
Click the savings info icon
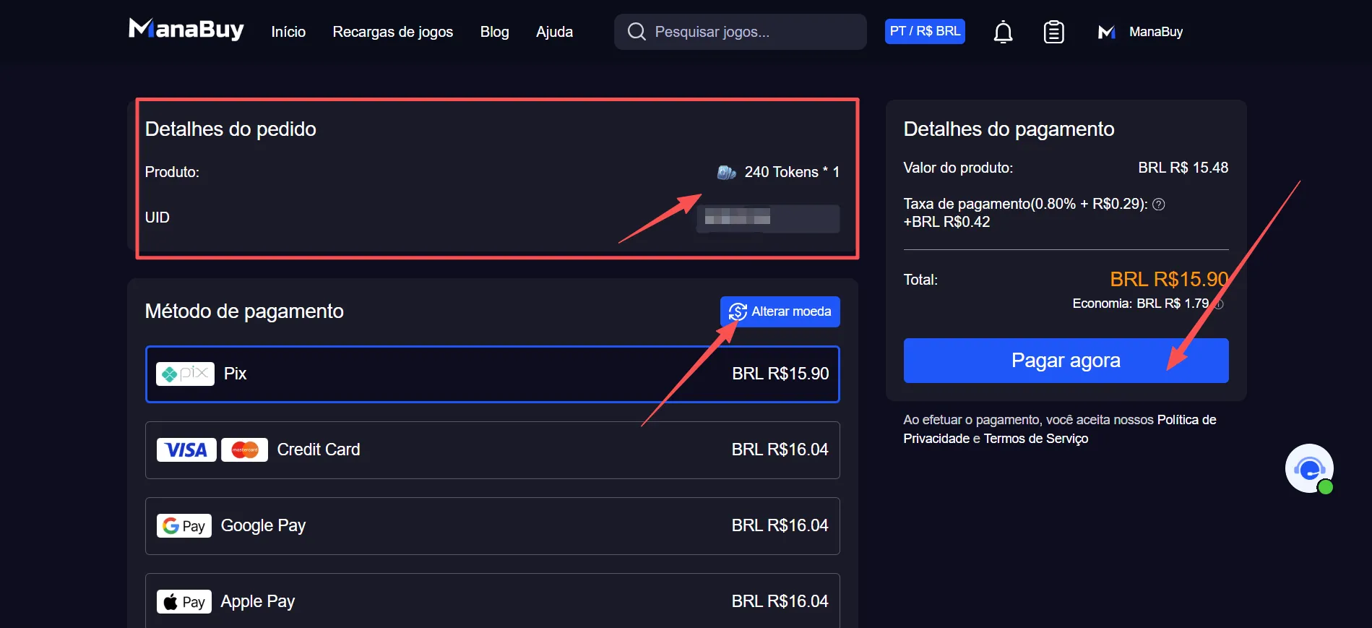pos(1218,304)
